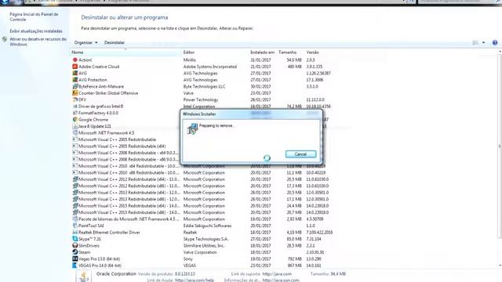Open the help question mark icon

(x=495, y=42)
